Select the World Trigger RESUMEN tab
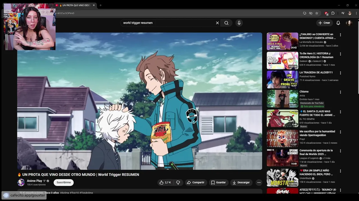This screenshot has width=359, height=201. 75,5
